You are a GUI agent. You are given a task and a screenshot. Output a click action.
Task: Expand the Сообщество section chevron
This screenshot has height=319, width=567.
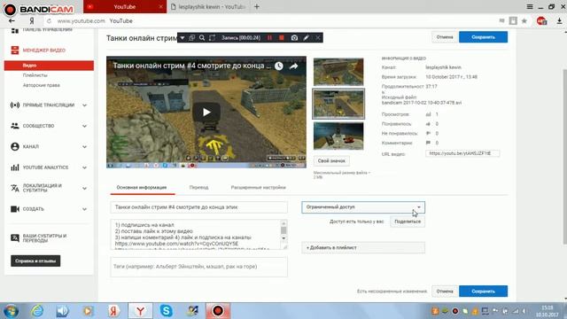click(84, 126)
